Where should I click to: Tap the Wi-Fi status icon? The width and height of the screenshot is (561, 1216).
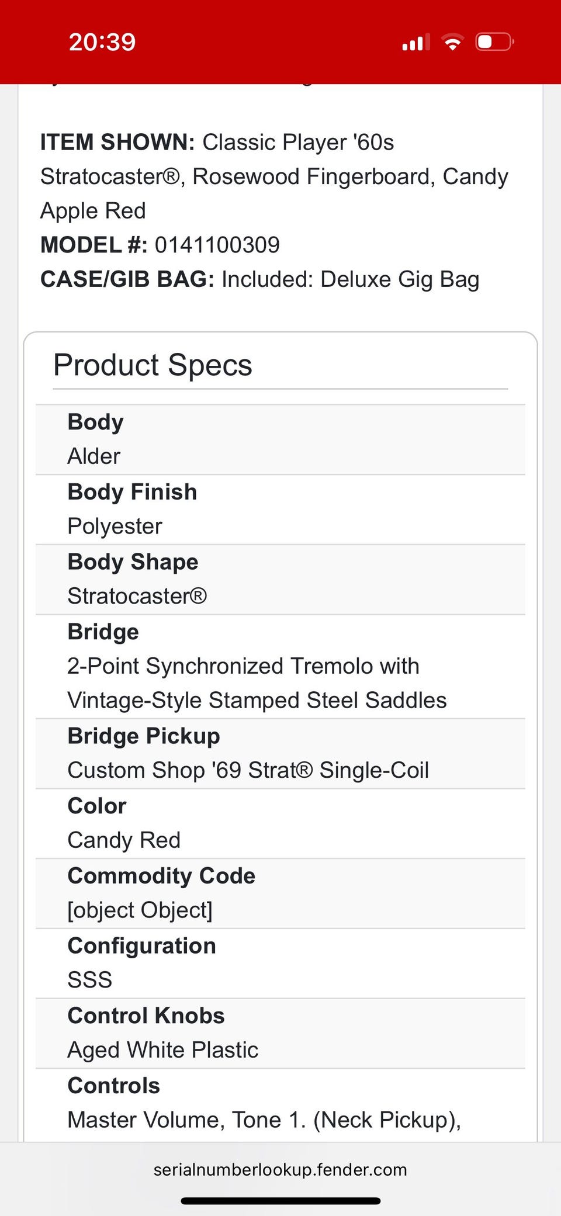[452, 42]
